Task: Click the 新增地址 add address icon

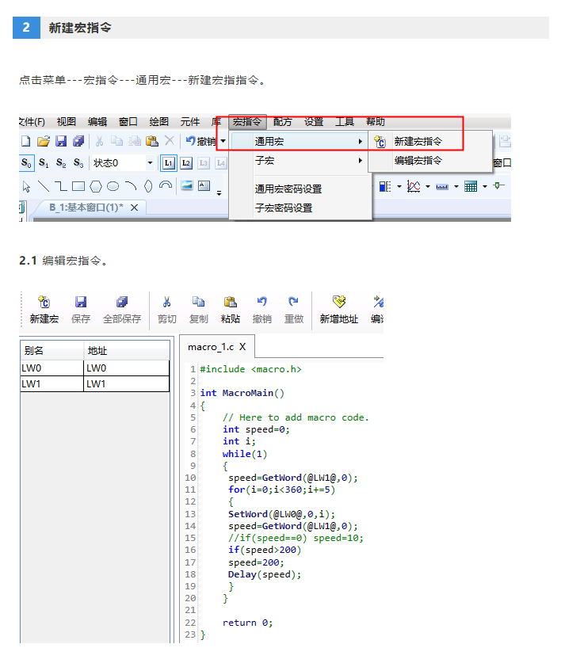Action: pyautogui.click(x=339, y=302)
